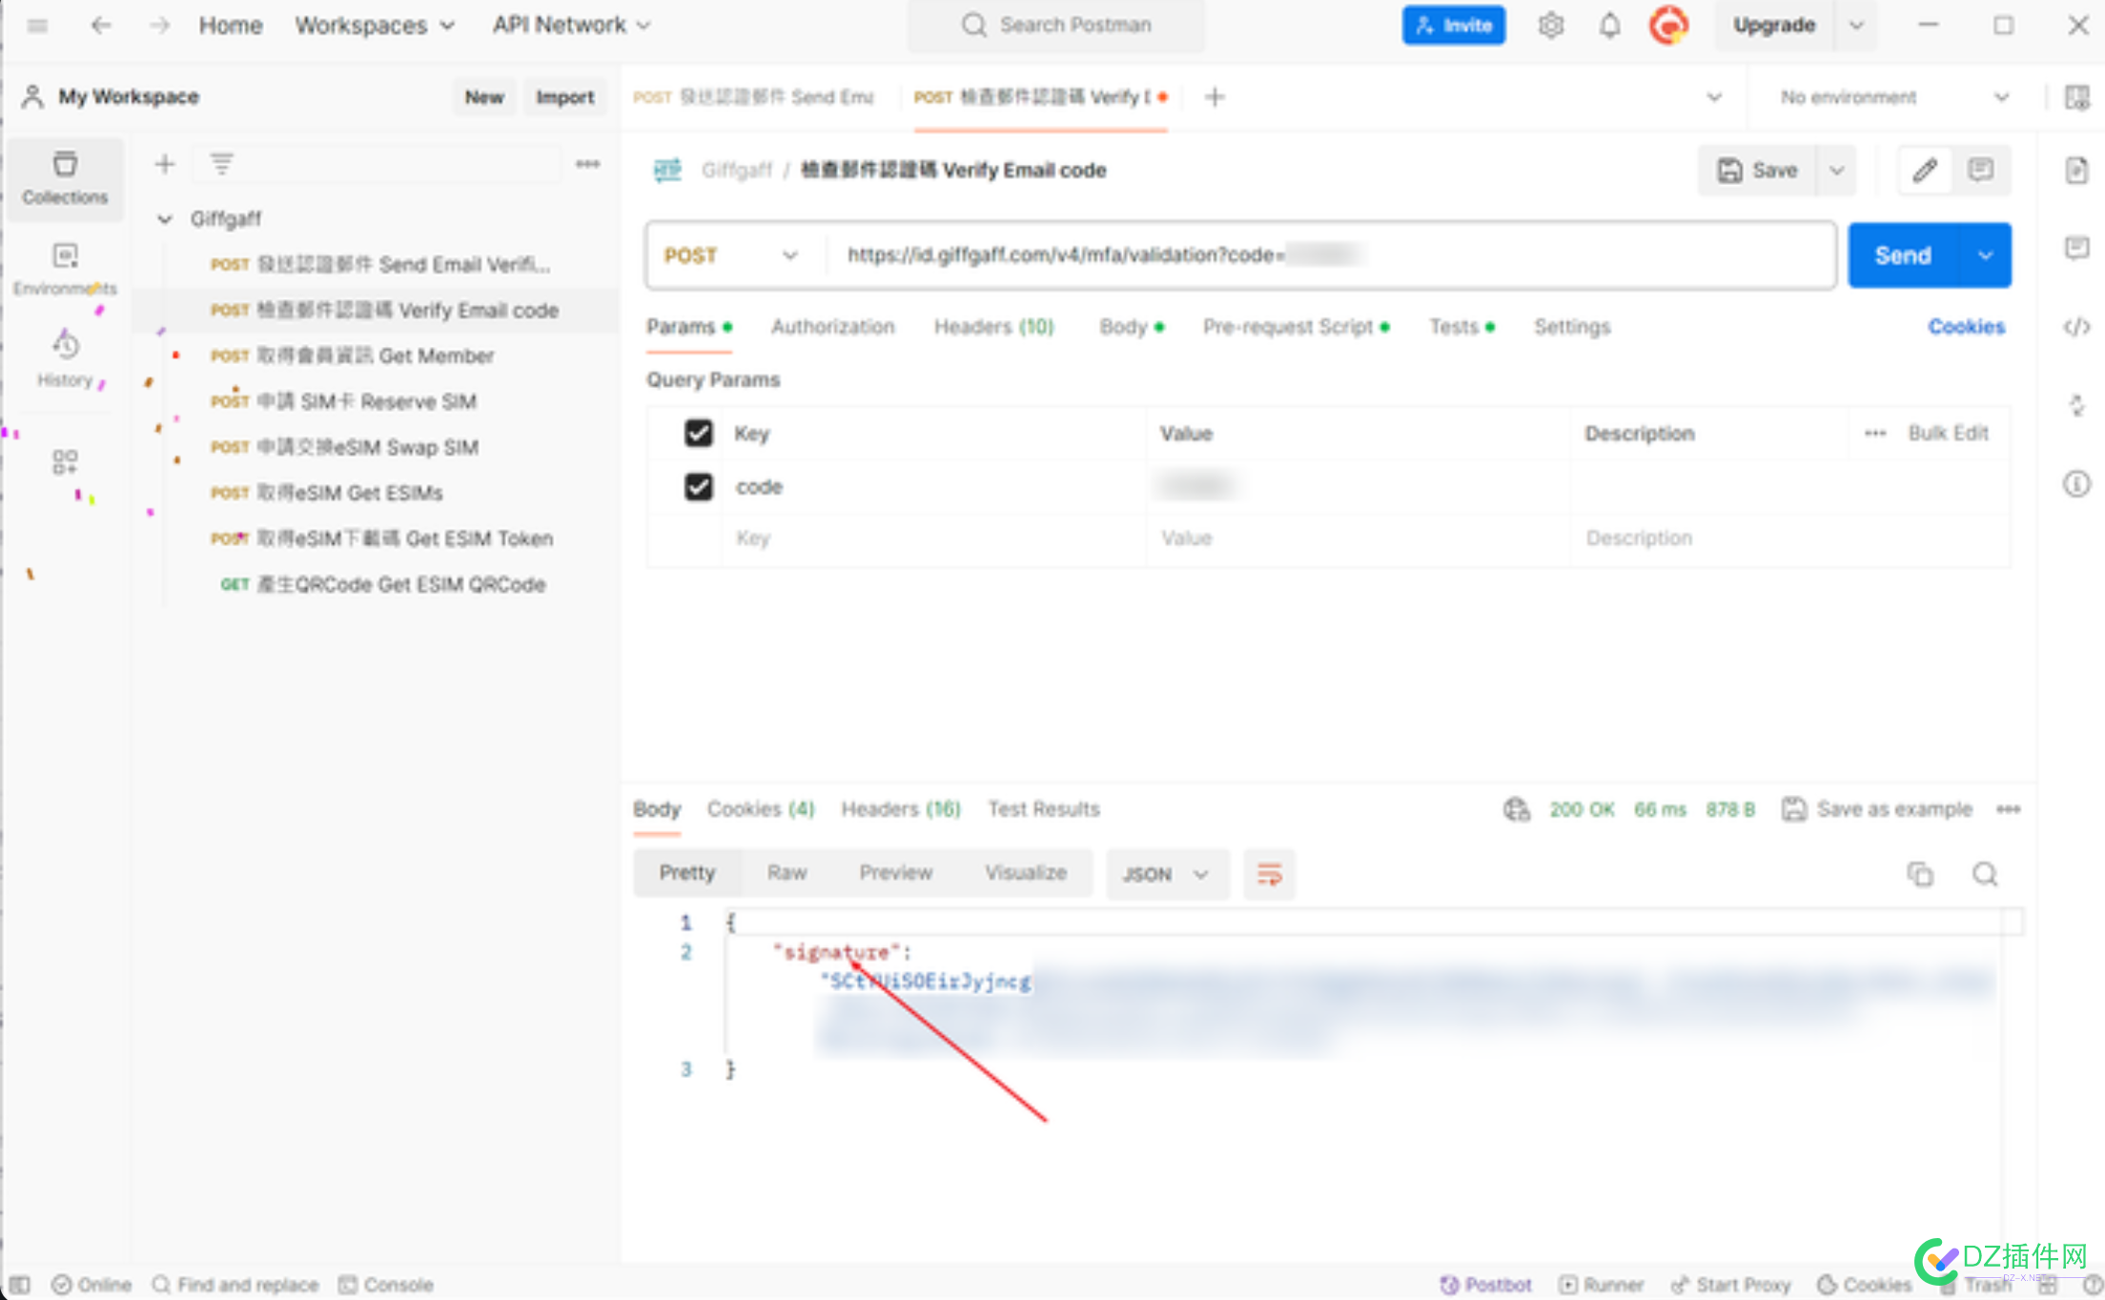This screenshot has height=1300, width=2105.
Task: Open the Workspaces dropdown
Action: [x=375, y=26]
